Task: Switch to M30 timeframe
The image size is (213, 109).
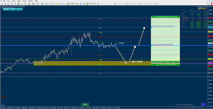Action: (x=142, y=4)
